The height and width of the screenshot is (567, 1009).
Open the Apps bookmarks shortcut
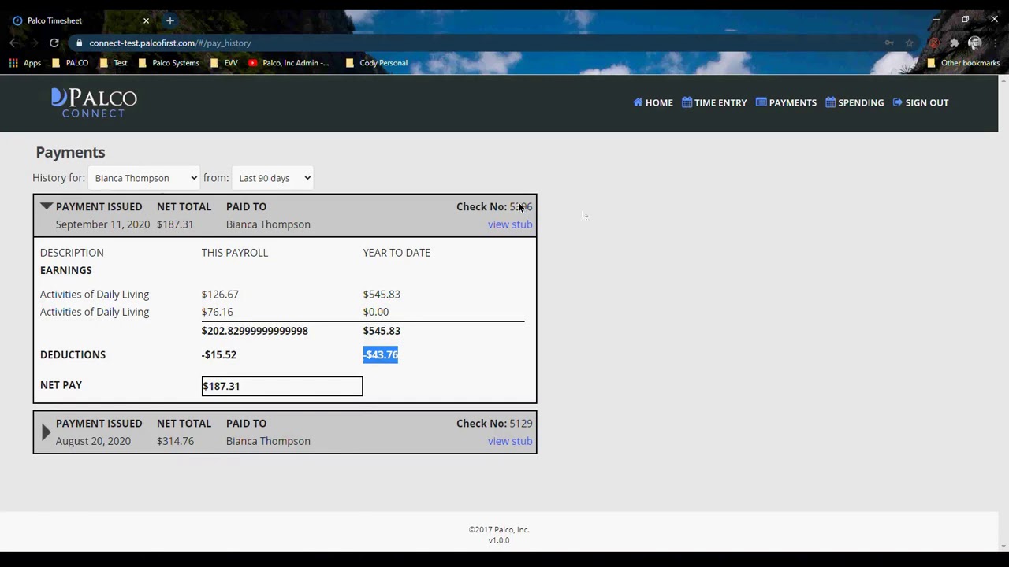coord(25,63)
